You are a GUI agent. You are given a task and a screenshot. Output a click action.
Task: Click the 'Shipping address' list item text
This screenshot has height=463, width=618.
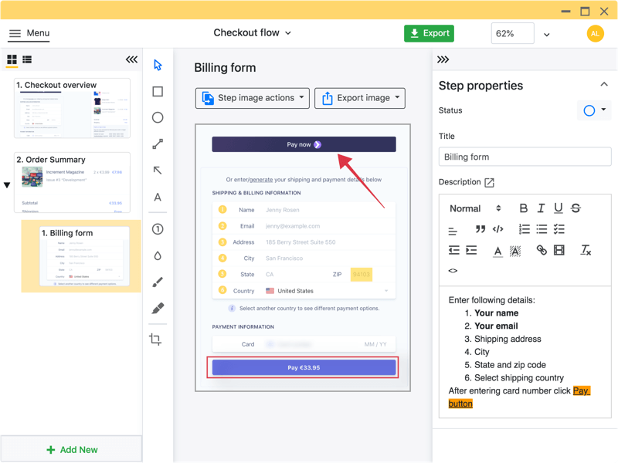pyautogui.click(x=508, y=339)
